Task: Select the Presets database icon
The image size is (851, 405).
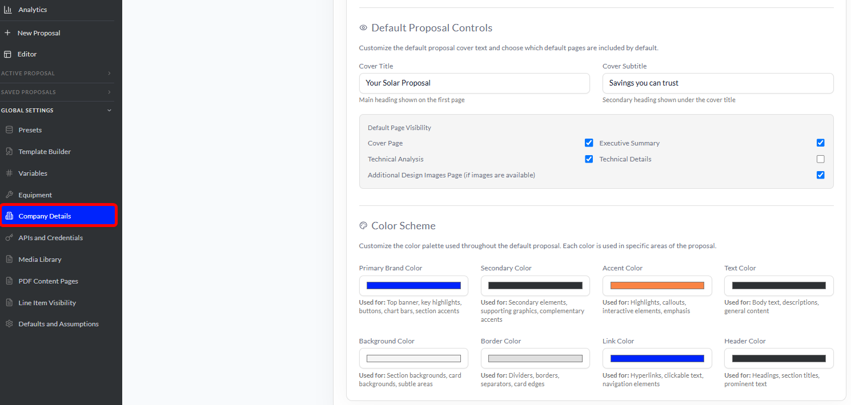Action: coord(9,130)
